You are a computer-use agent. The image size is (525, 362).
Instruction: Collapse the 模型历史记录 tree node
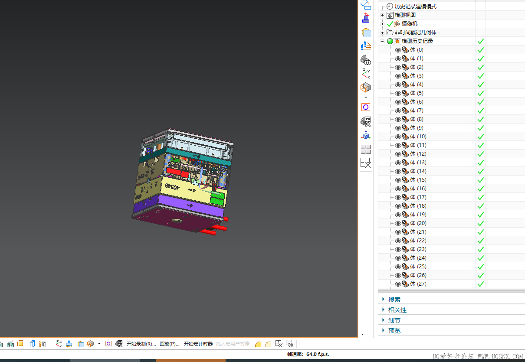[382, 41]
